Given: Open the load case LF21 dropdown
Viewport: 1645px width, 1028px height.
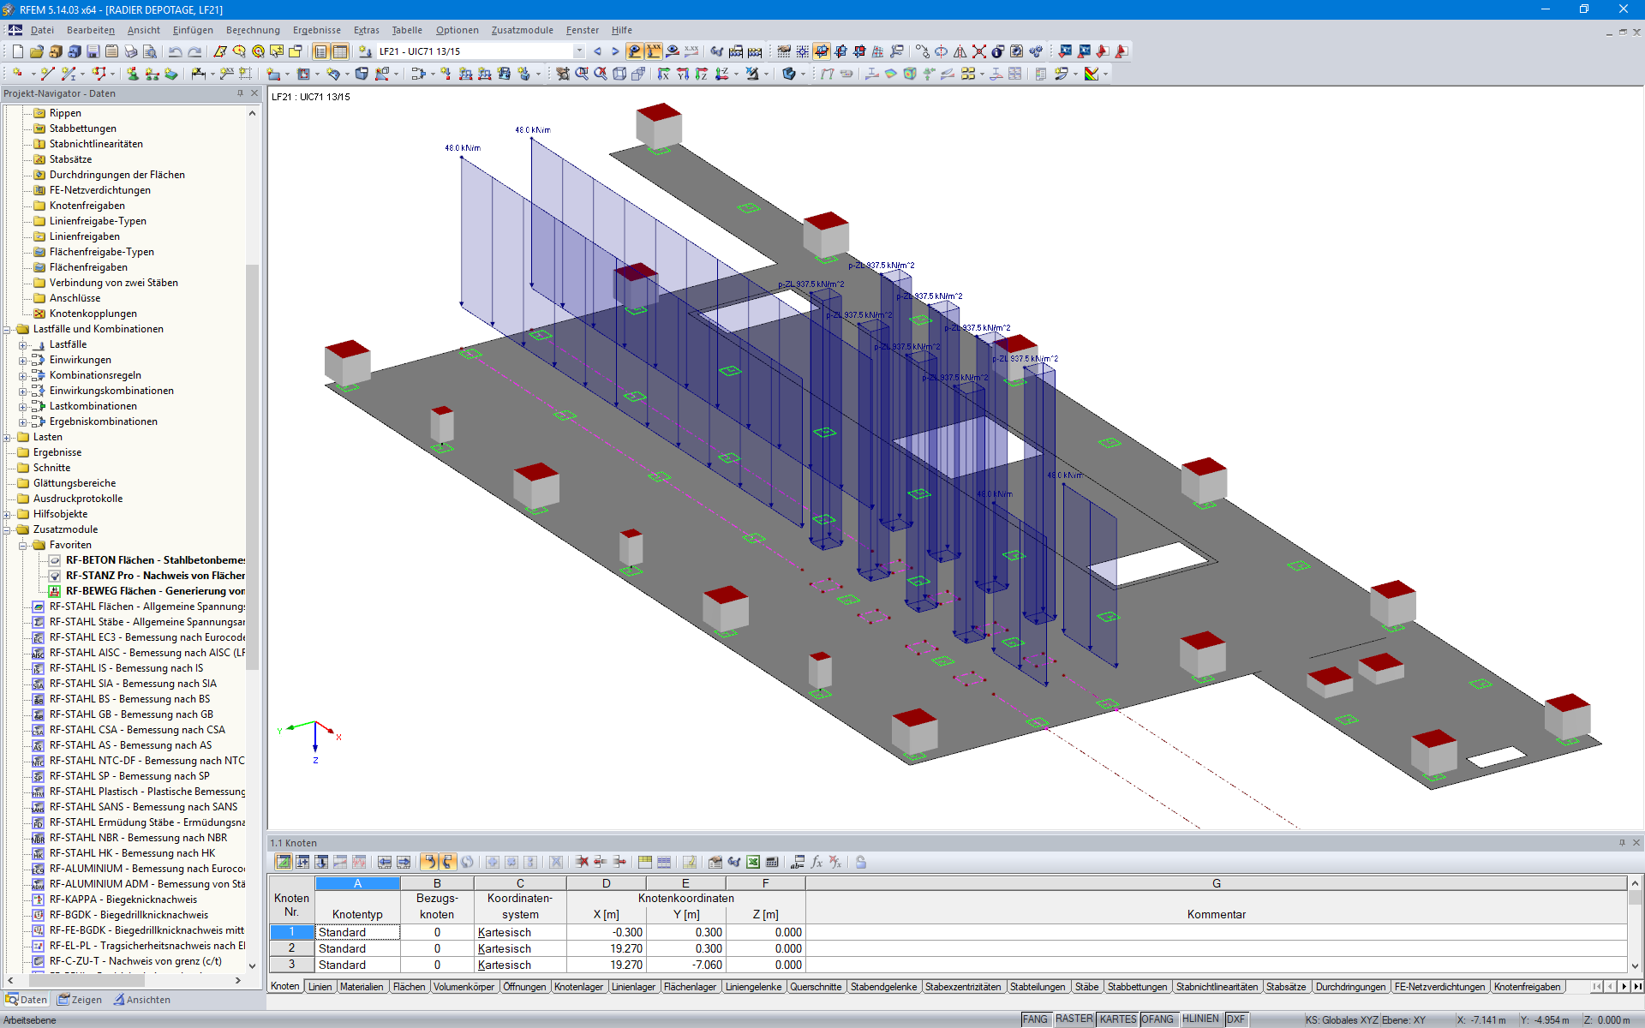Looking at the screenshot, I should [579, 51].
